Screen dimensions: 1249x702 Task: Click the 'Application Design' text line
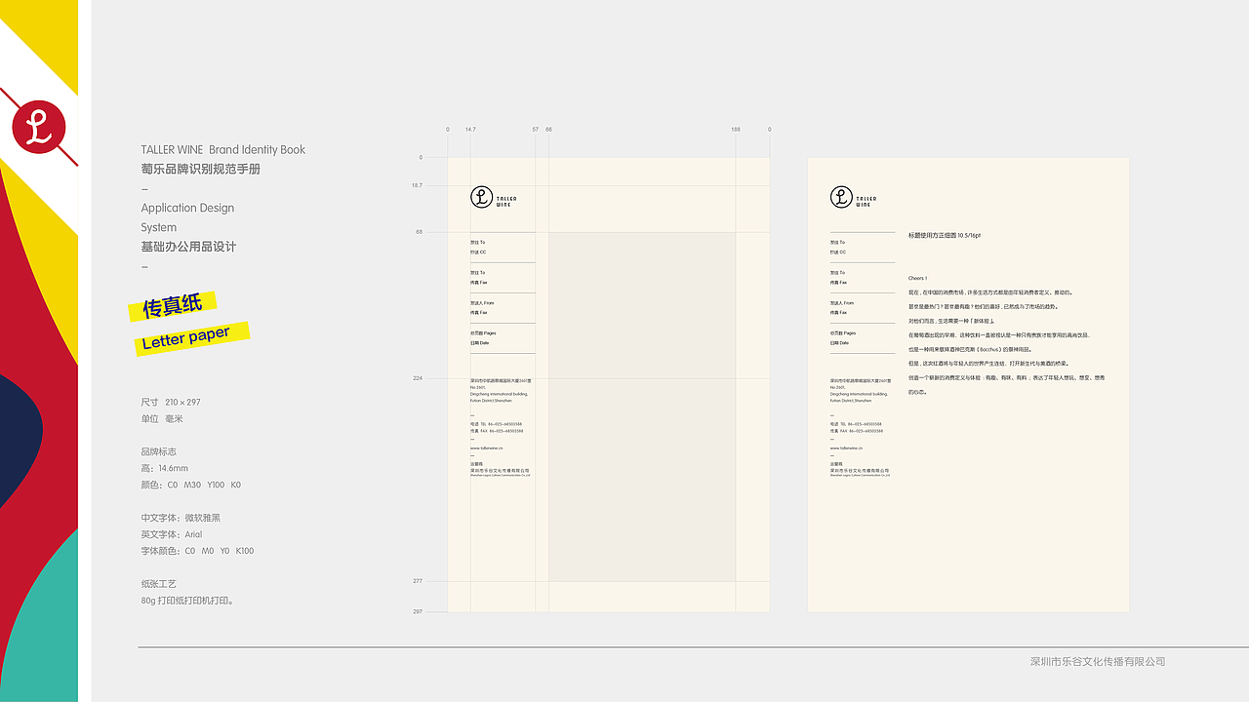[x=187, y=208]
